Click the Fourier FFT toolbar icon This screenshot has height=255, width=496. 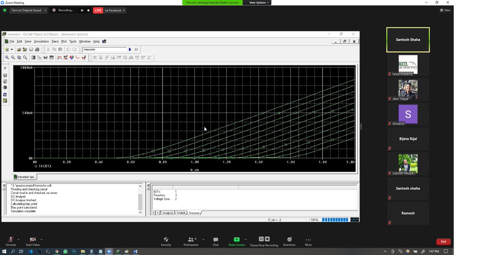39,57
